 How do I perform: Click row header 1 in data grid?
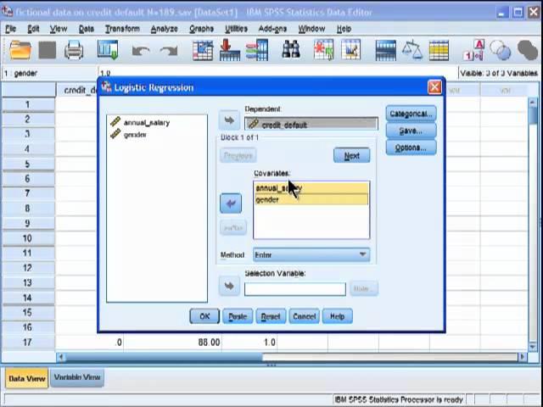click(28, 104)
